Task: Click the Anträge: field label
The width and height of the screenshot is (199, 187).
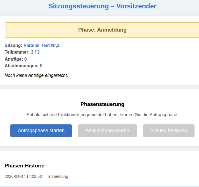Action: tap(14, 59)
